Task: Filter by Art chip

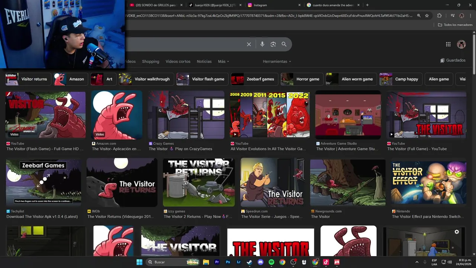Action: [103, 79]
